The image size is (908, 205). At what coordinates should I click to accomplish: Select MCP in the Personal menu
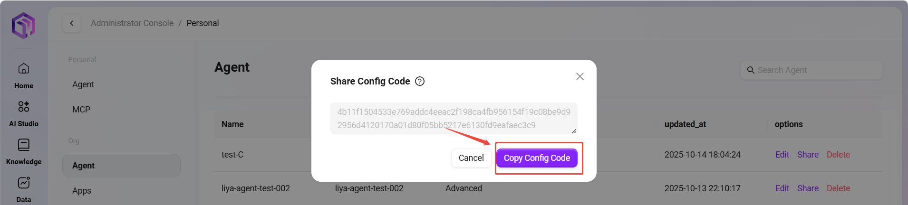[x=81, y=110]
